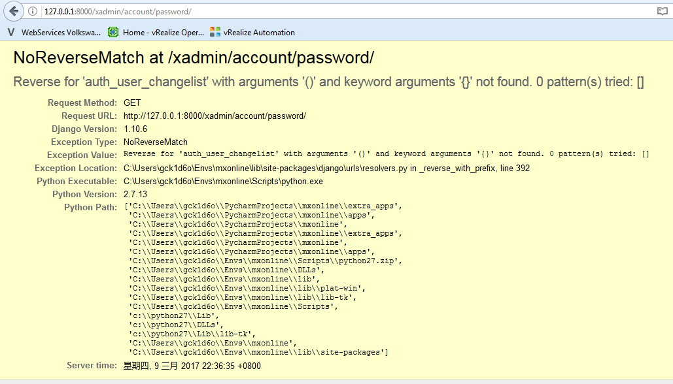Click Exception Type value NoReverseMatch
The width and height of the screenshot is (673, 384).
pyautogui.click(x=156, y=142)
